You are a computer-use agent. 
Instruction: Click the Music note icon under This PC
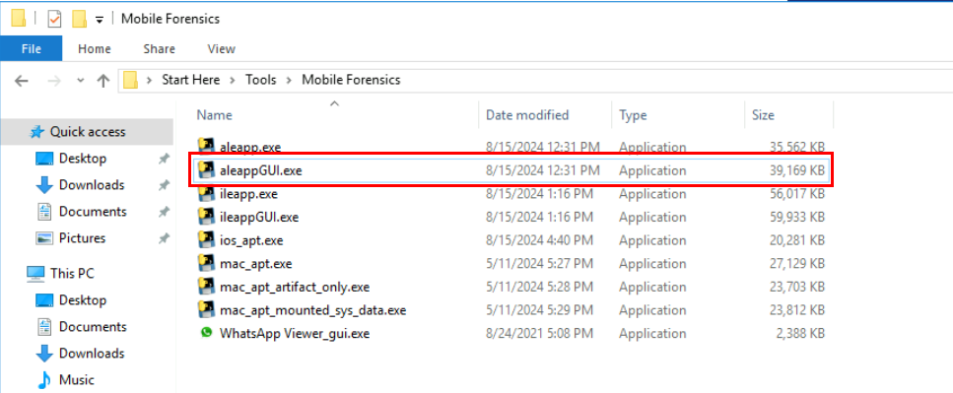44,380
